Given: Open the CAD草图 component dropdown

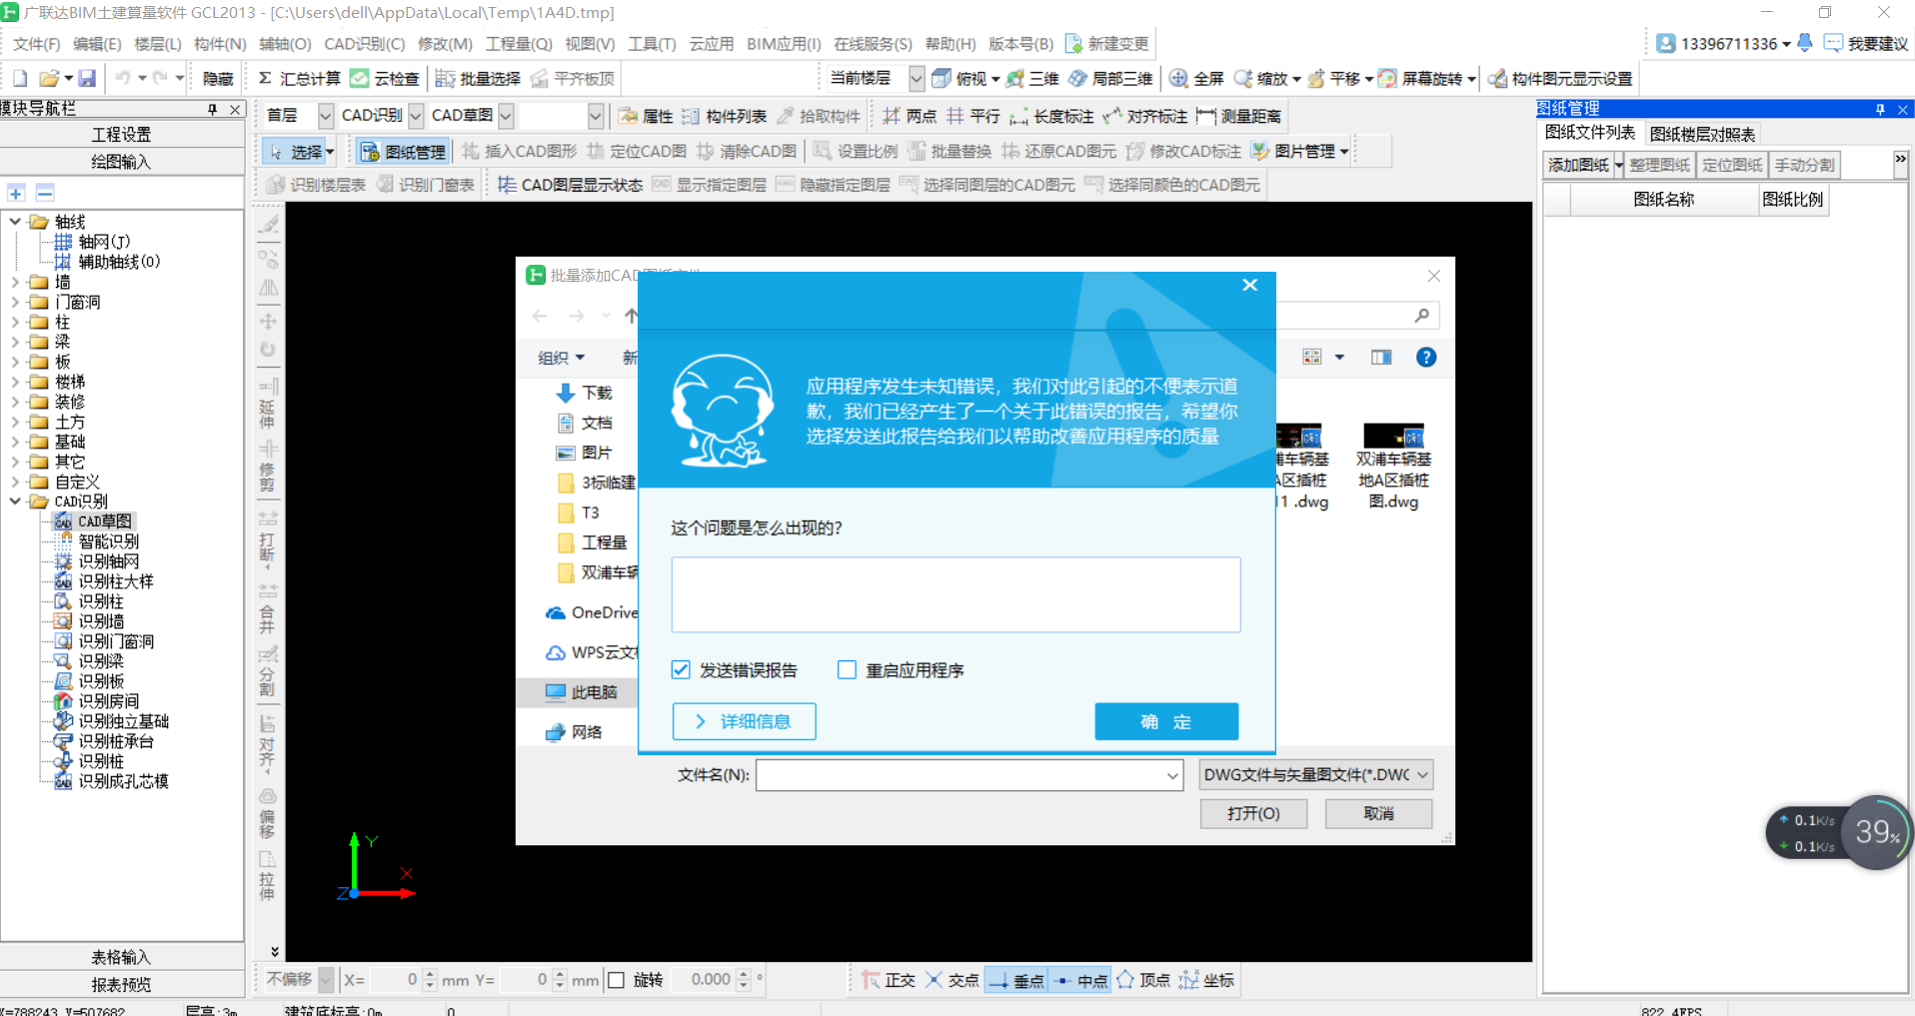Looking at the screenshot, I should [506, 116].
